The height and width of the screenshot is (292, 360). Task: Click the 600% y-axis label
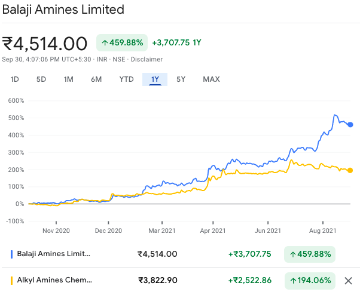click(16, 101)
